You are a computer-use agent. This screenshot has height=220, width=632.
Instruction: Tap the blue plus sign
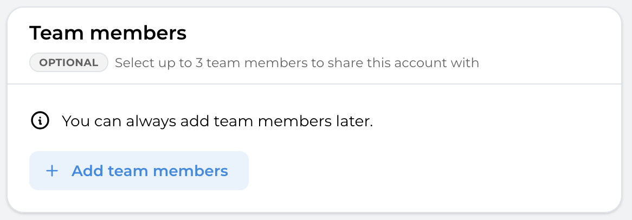(52, 171)
